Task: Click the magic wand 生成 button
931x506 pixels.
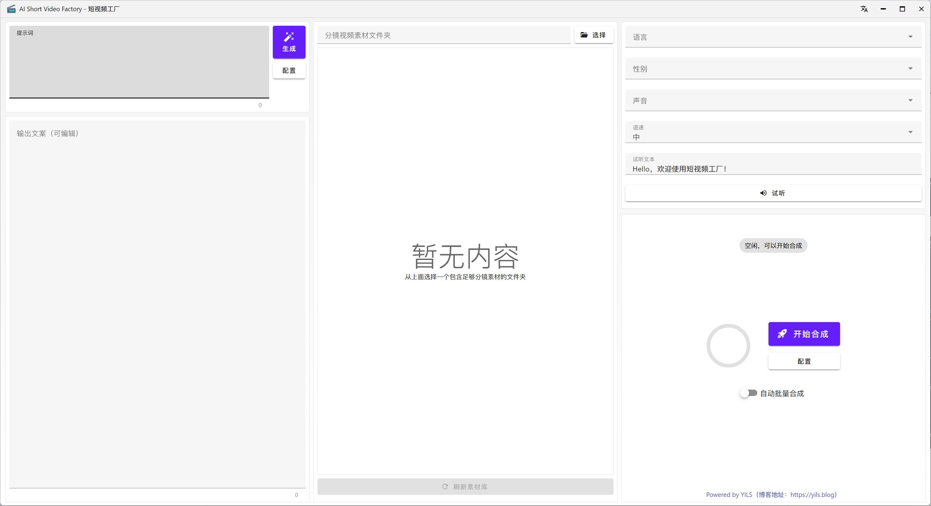Action: point(289,42)
